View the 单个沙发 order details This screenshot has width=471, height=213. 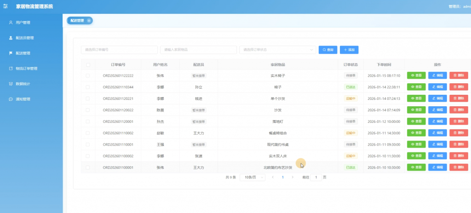416,98
